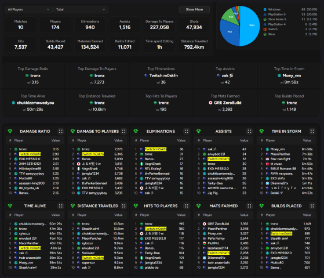Select PaPa Fishyy in Mats Farmed list
The image size is (324, 278).
click(x=216, y=239)
